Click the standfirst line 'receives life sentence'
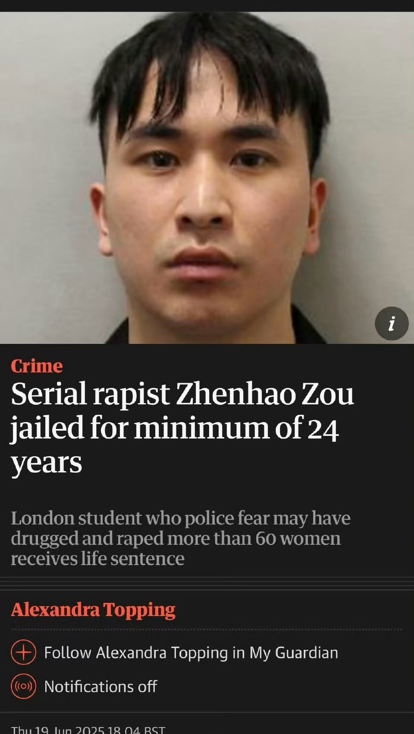 [97, 559]
